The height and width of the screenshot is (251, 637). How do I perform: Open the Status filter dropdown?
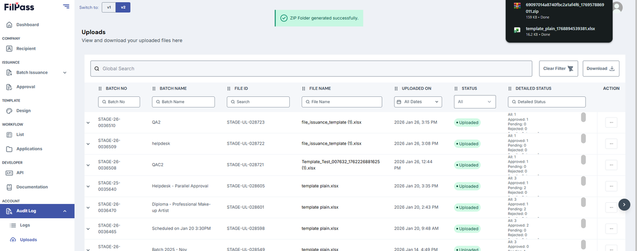474,102
